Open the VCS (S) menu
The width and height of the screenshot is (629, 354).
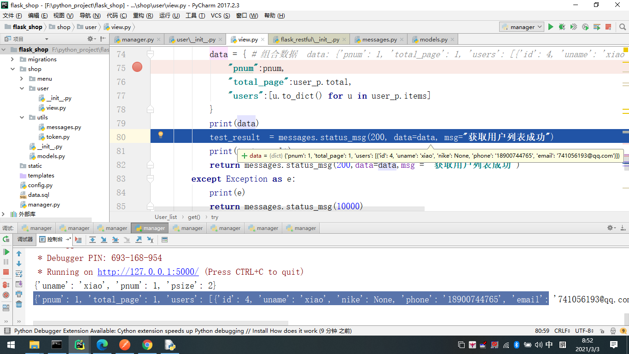click(x=220, y=15)
